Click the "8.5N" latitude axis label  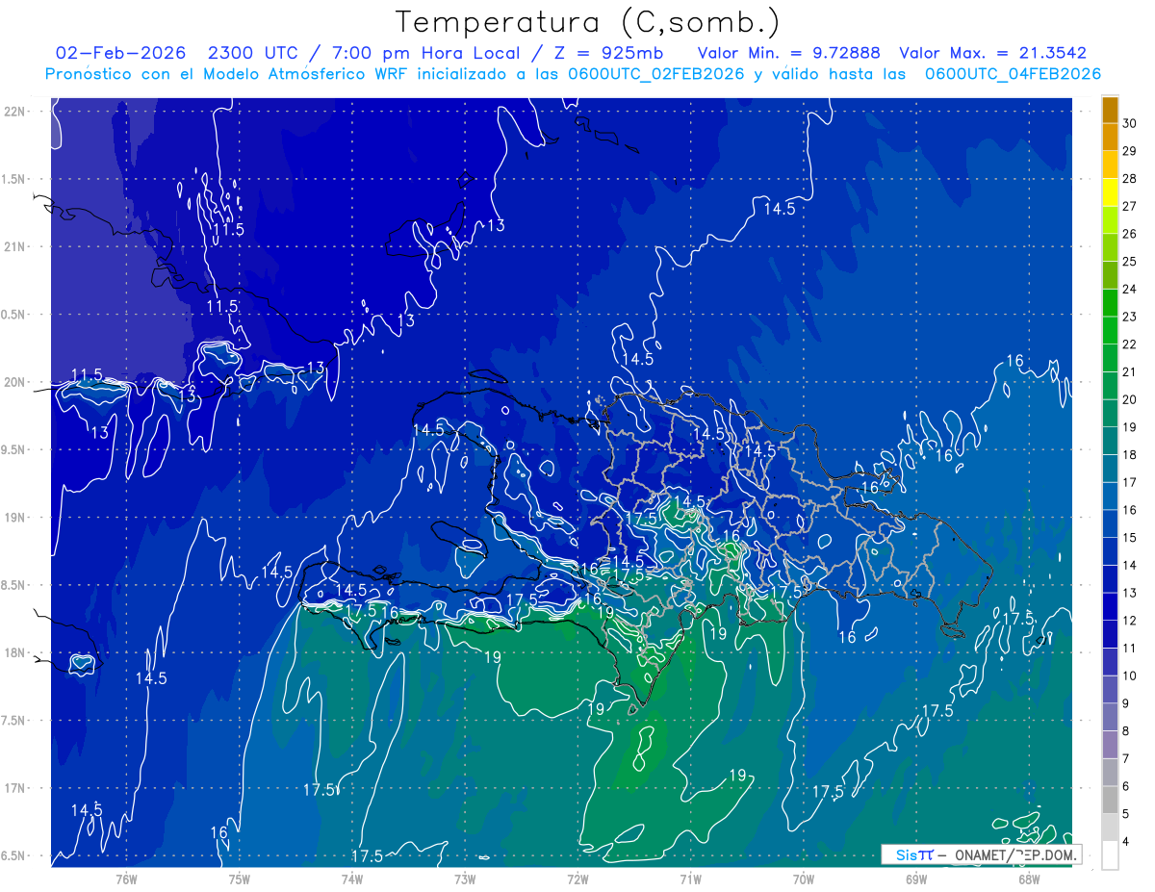click(14, 585)
